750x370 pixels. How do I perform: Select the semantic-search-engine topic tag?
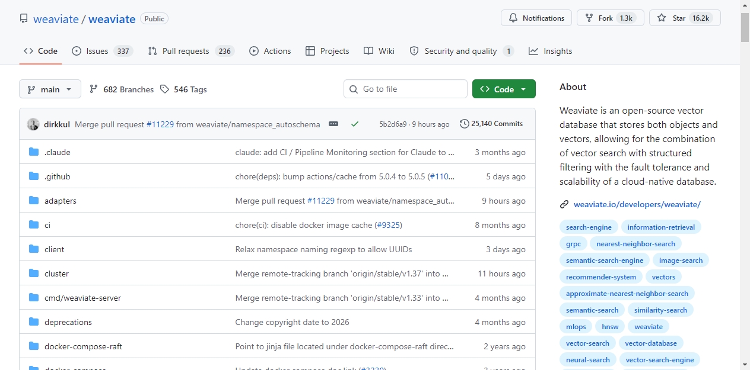(x=605, y=260)
